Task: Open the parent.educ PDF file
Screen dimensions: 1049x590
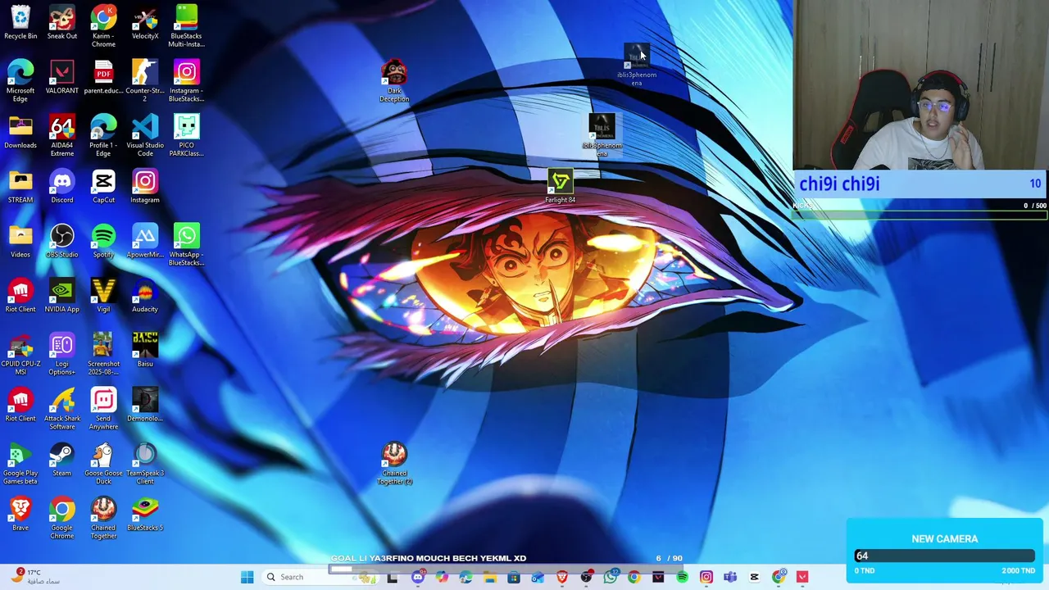Action: tap(103, 78)
